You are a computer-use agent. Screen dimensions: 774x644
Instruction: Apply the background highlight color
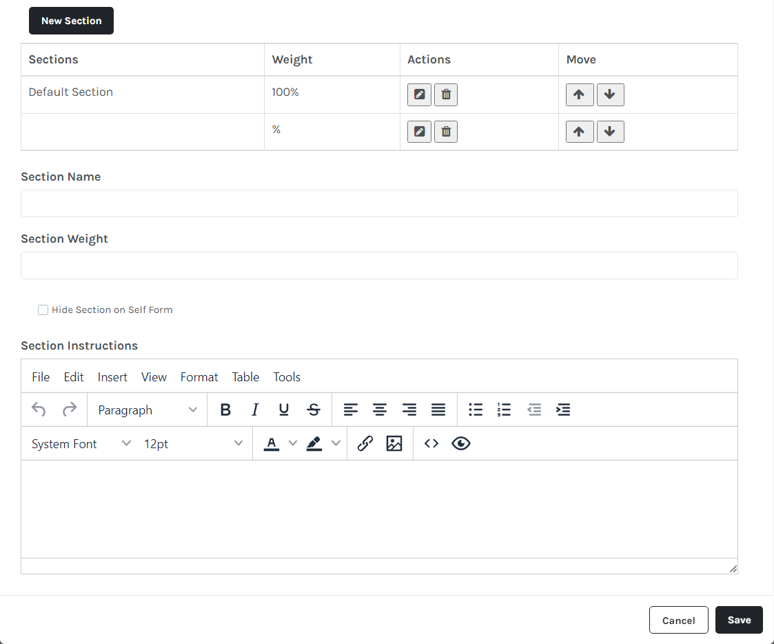point(314,443)
